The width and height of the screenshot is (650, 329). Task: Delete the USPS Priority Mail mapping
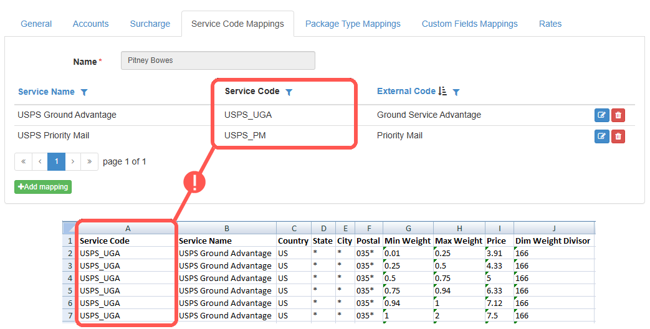[x=618, y=136]
